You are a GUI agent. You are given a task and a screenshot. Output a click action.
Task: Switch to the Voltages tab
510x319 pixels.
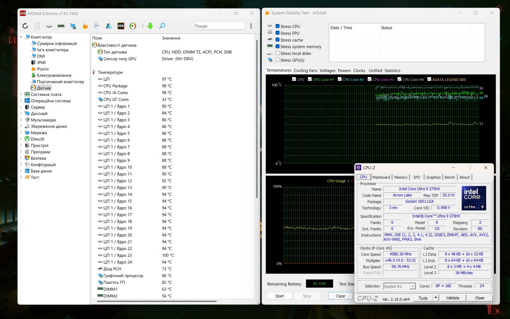pos(328,70)
